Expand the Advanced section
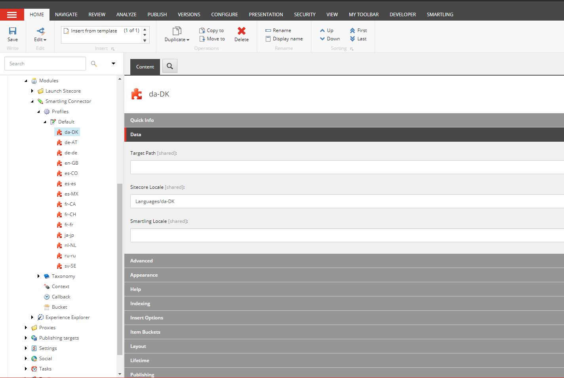The image size is (564, 378). coord(344,261)
